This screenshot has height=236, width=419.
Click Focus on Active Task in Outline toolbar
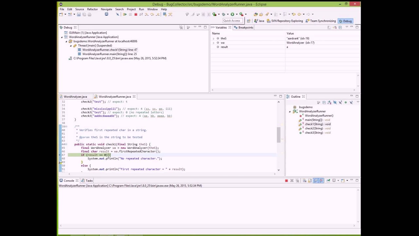[x=319, y=102]
